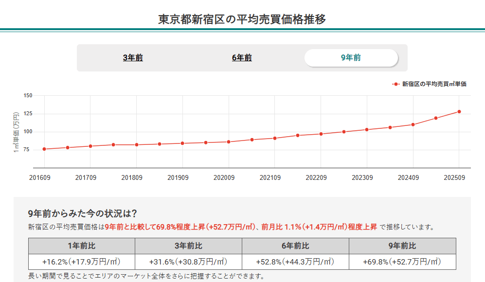Click the 202509 data point on the chart
Screen dimensions: 485x282
coord(459,112)
